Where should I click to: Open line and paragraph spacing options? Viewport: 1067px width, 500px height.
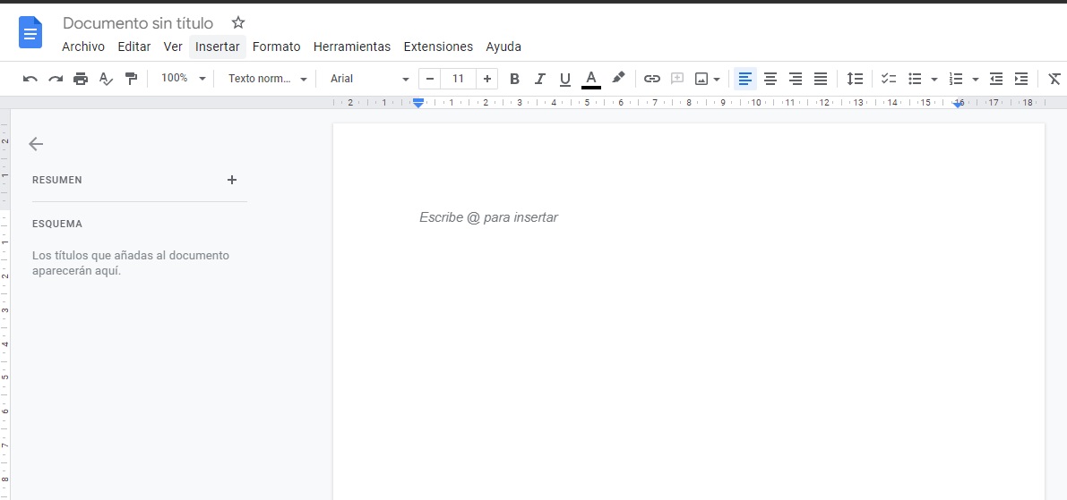[855, 79]
